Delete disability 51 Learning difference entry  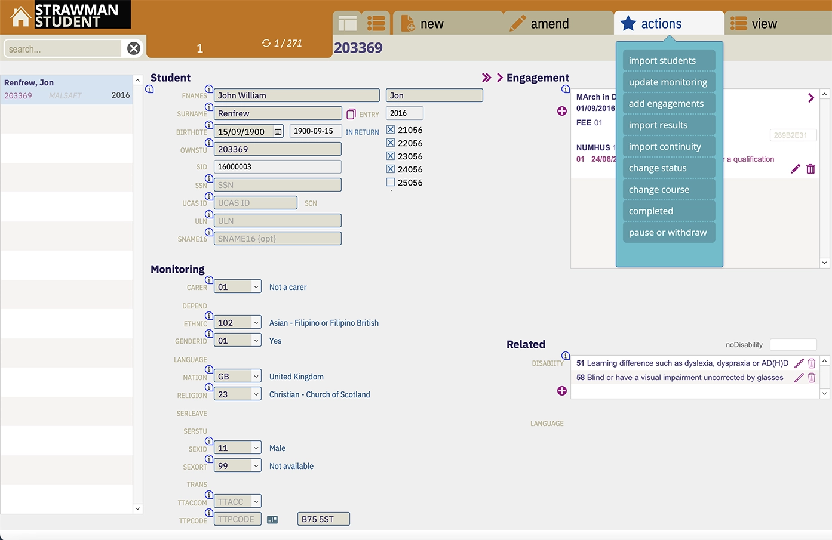[812, 363]
